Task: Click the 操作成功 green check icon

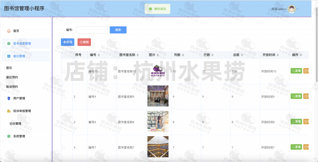Action: 151,9
